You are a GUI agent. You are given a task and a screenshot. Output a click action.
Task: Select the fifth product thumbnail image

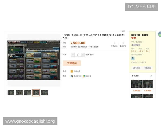click(x=44, y=93)
